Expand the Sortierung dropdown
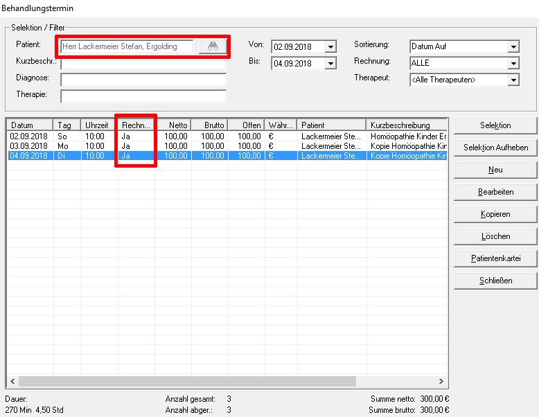The image size is (539, 417). (513, 47)
